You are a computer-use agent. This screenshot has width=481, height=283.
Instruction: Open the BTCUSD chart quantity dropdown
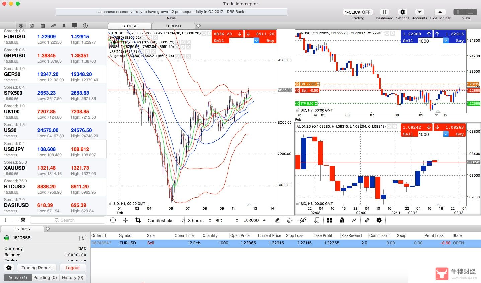tap(256, 41)
